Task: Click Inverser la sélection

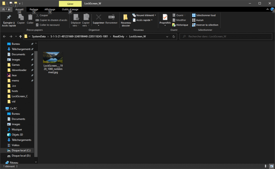Action: point(205,25)
